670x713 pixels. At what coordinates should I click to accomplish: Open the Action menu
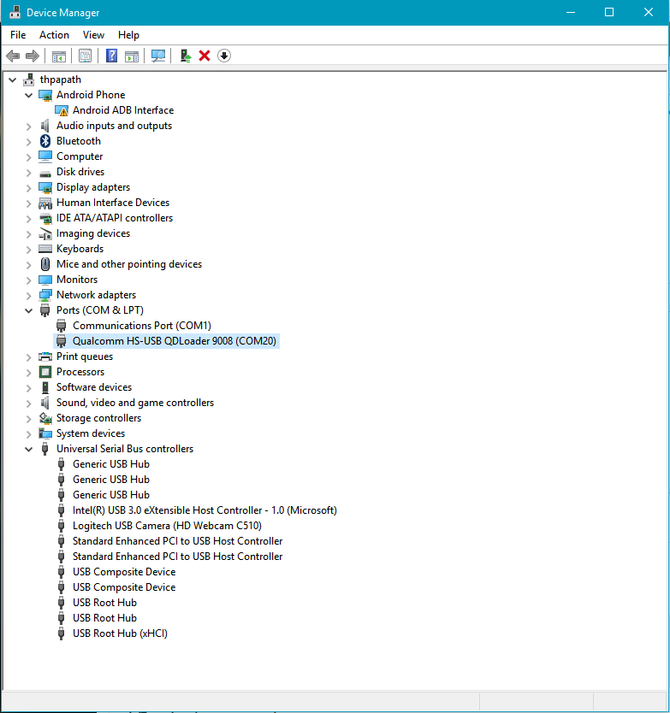click(x=54, y=35)
